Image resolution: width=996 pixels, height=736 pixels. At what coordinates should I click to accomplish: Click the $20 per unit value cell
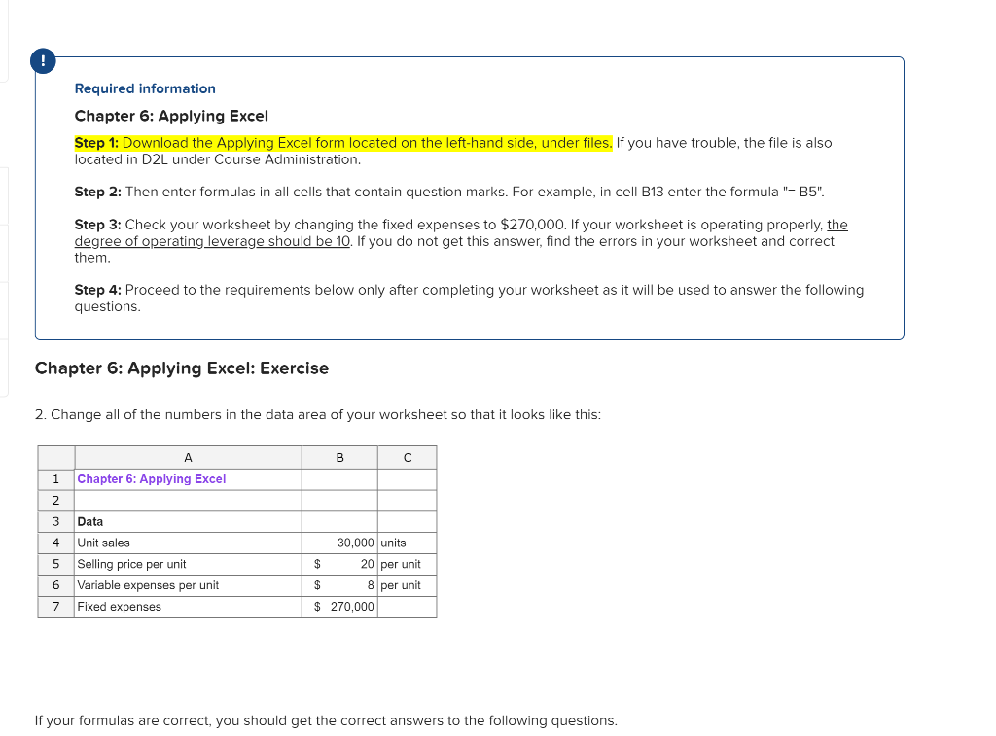(x=338, y=564)
